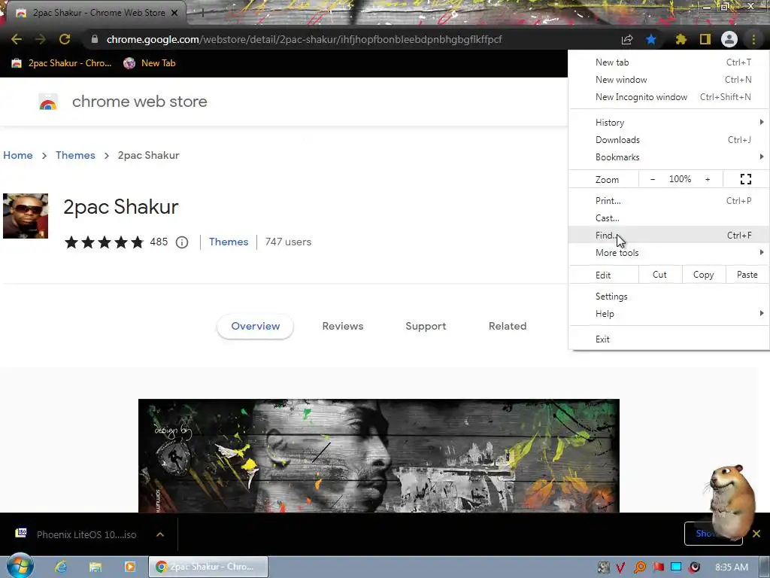770x578 pixels.
Task: Click the red flag tray icon
Action: [x=658, y=567]
